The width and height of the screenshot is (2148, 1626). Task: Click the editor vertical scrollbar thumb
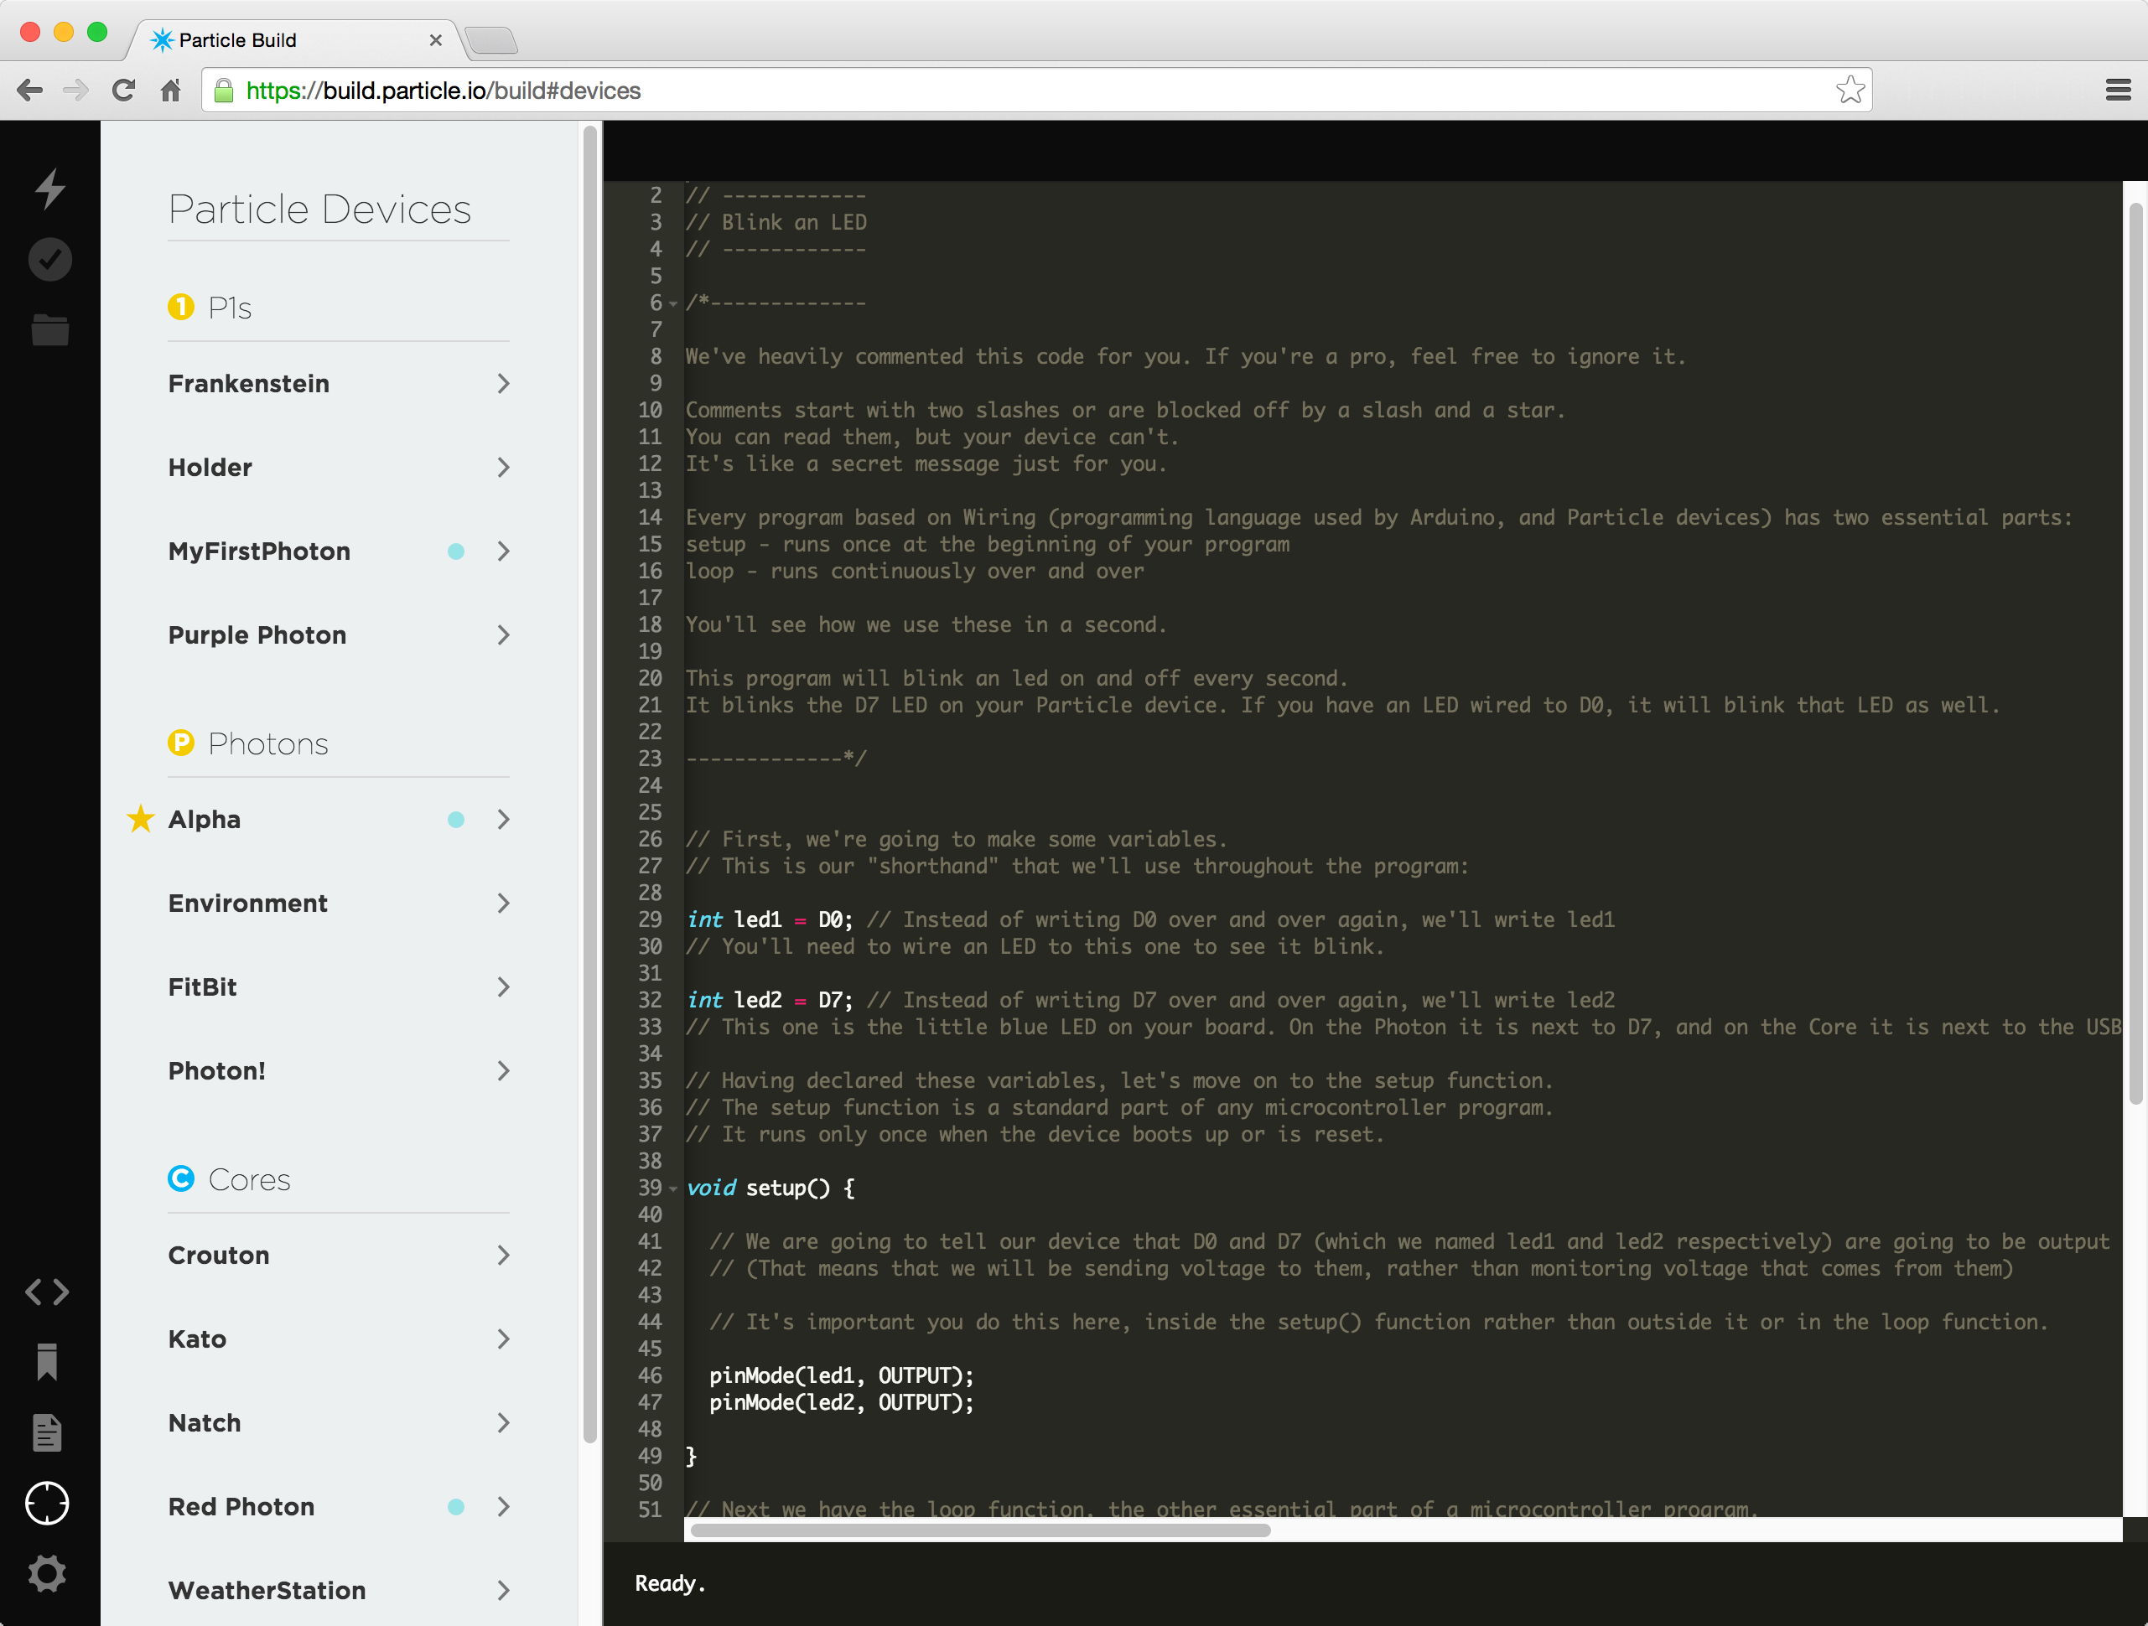pyautogui.click(x=2135, y=653)
